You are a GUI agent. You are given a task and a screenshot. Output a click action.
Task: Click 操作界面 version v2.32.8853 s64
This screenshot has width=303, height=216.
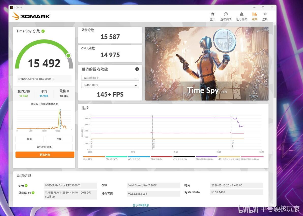click(154, 194)
